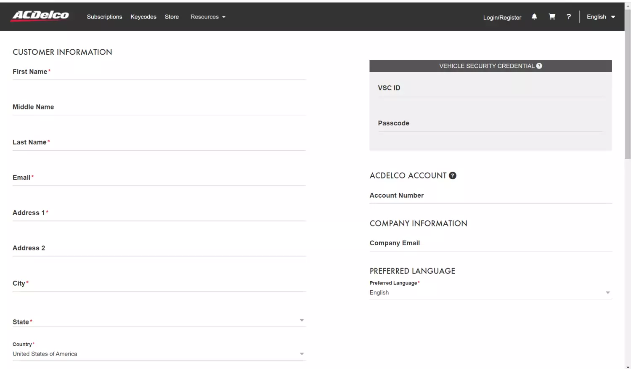Click the scrollbar up arrow
Screen dimensions: 631x369
tap(628, 6)
